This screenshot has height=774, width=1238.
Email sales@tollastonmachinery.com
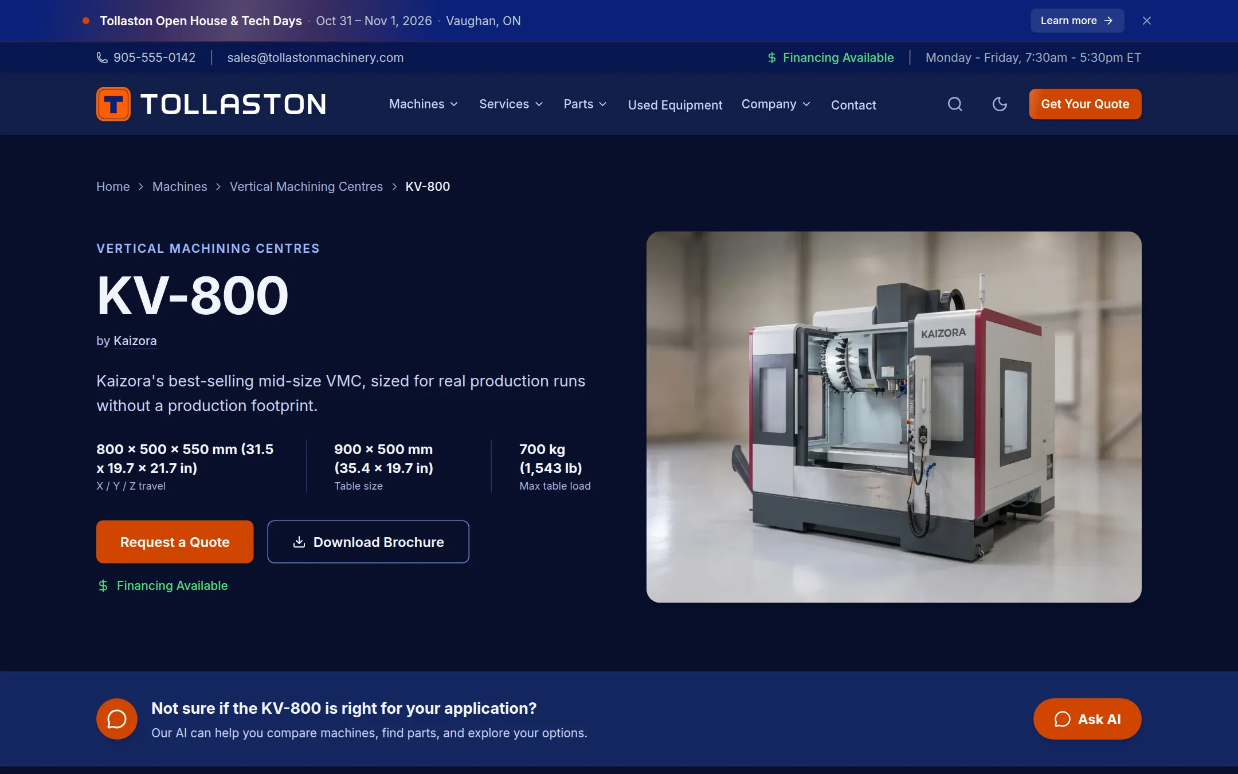315,57
